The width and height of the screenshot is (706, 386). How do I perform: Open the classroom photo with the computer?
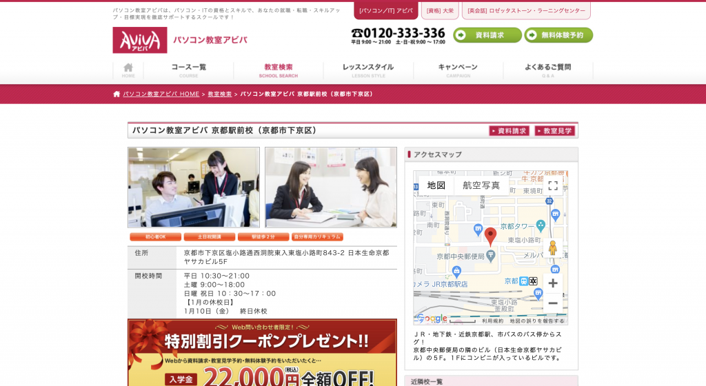pyautogui.click(x=194, y=187)
